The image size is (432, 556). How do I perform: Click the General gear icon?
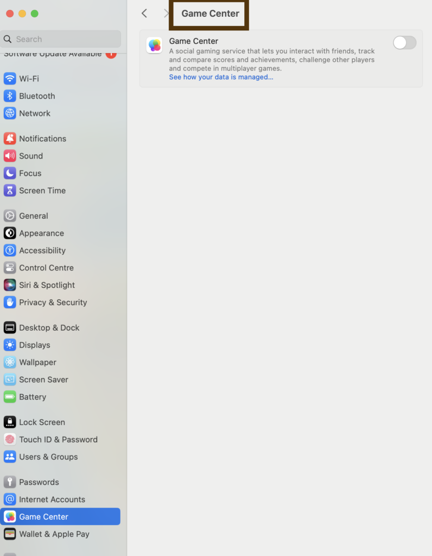coord(10,216)
